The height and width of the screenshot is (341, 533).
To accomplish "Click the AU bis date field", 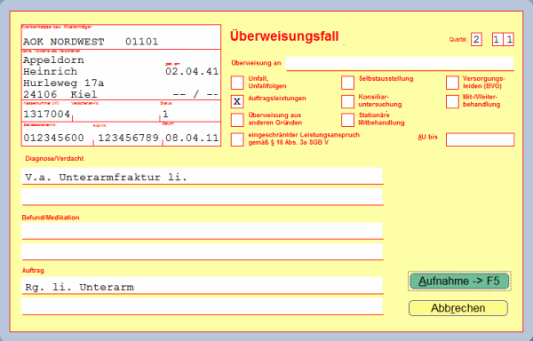I will (x=480, y=139).
